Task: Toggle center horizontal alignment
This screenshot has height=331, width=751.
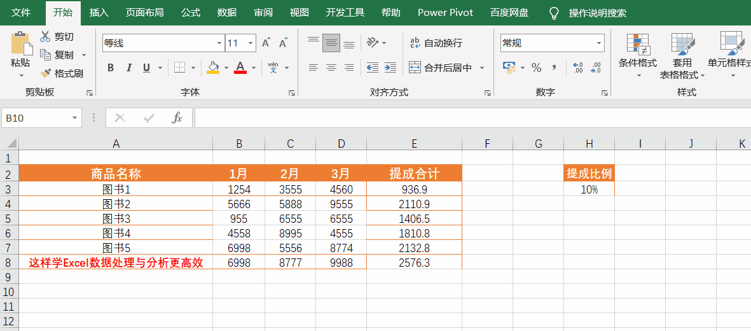Action: tap(331, 67)
